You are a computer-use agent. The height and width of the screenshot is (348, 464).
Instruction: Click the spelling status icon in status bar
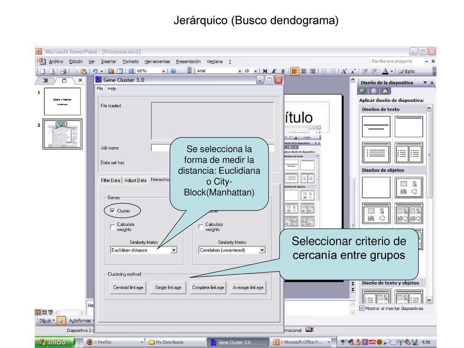309,330
